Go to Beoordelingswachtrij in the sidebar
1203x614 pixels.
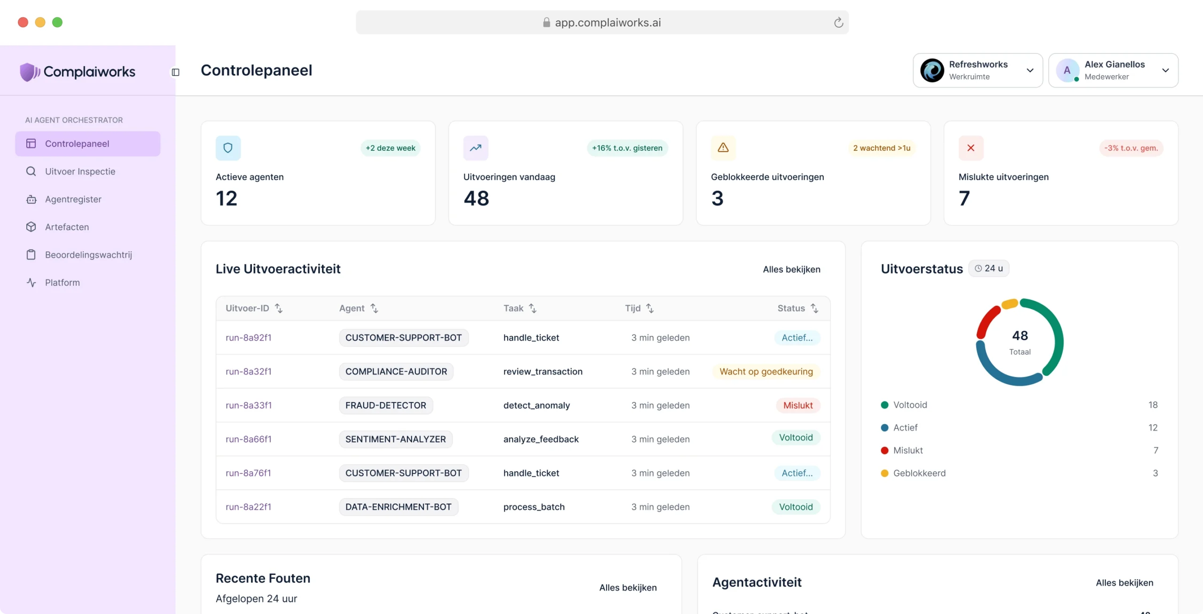point(87,255)
